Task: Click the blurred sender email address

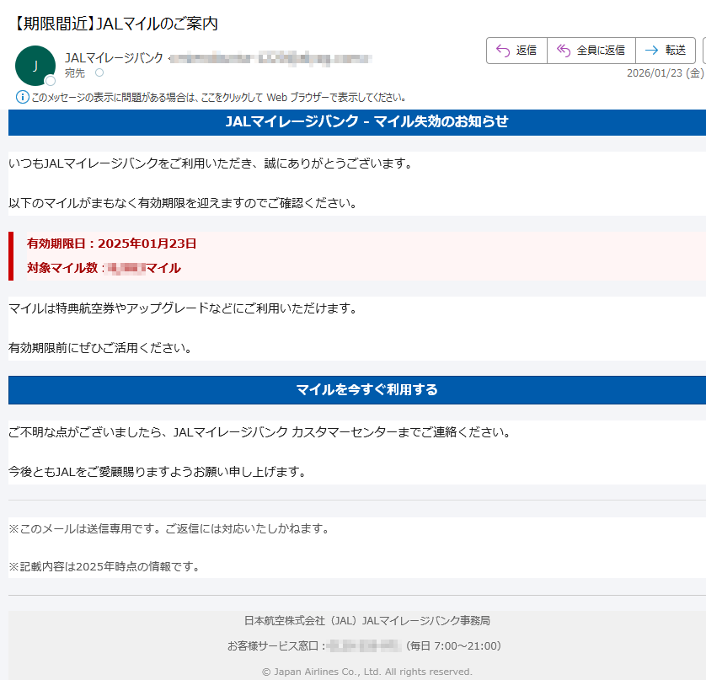Action: click(271, 58)
